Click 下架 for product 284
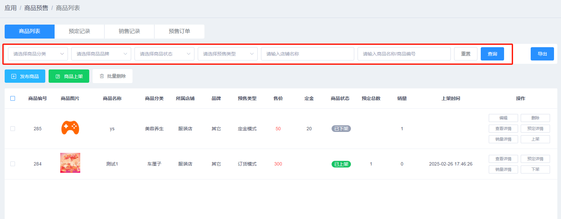The height and width of the screenshot is (219, 561). pyautogui.click(x=535, y=169)
